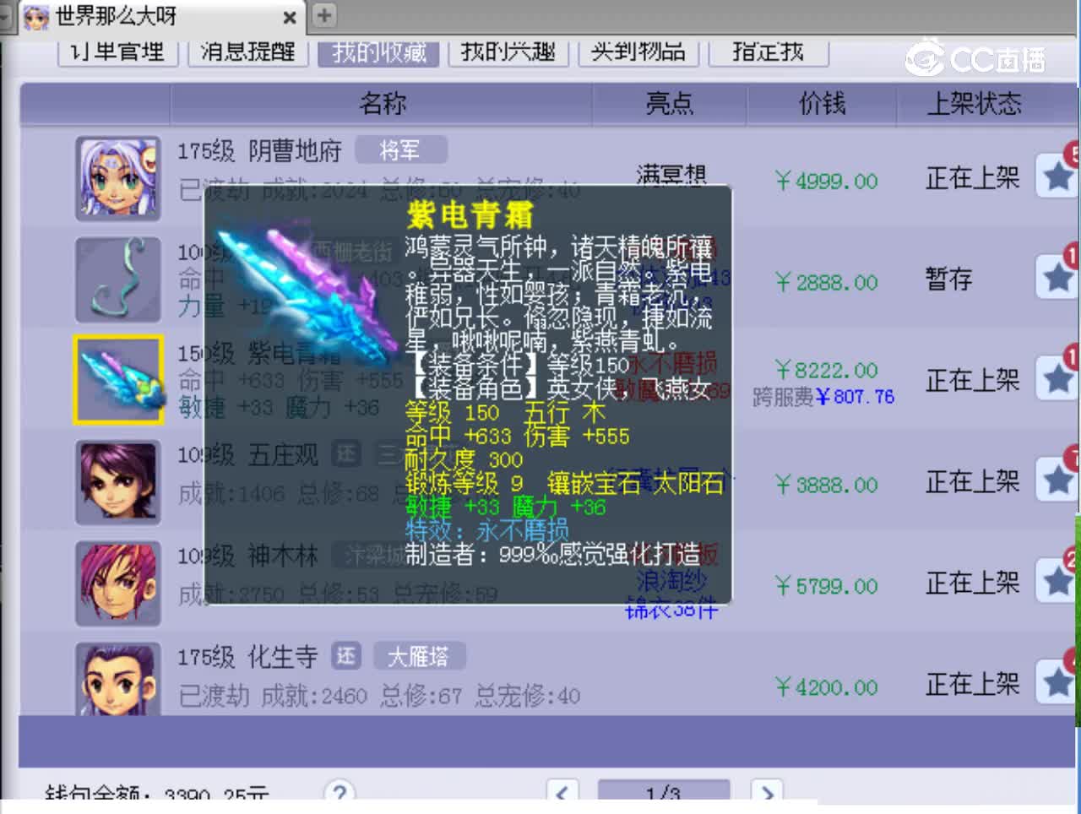The image size is (1081, 814).
Task: Click 正在上架 status in ￥4200.00 row
Action: point(973,684)
